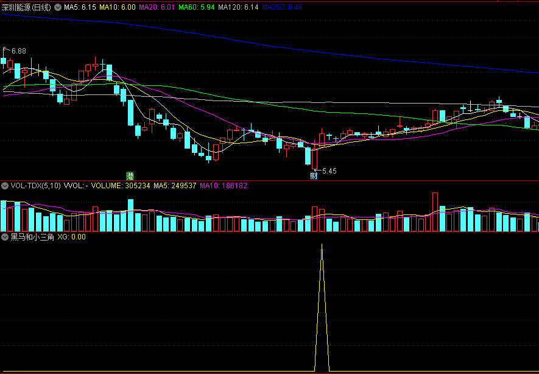Click the 黑马和小三角 indicator name
This screenshot has height=374, width=539.
[x=32, y=237]
